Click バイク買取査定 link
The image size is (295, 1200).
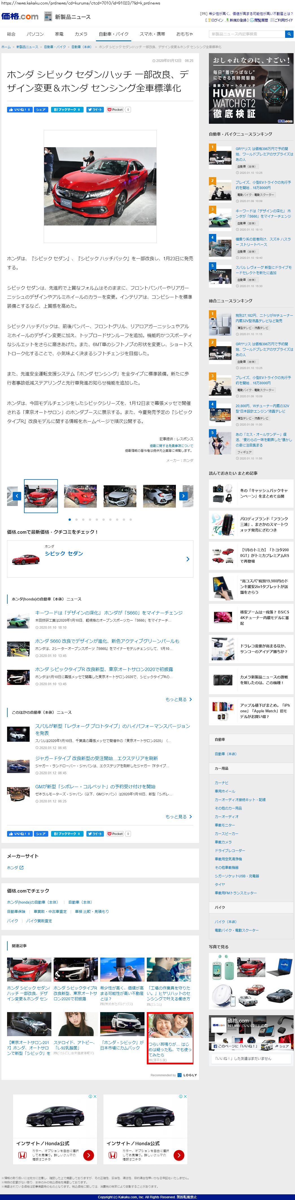(x=39, y=921)
